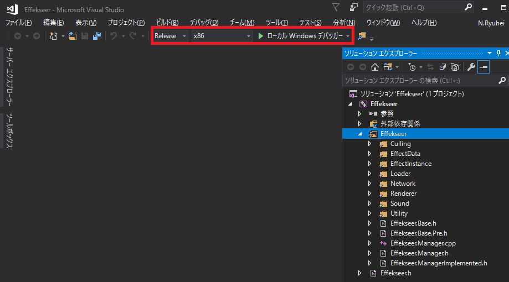Click the green Start Debugging play icon
Image resolution: width=509 pixels, height=282 pixels.
[x=261, y=36]
